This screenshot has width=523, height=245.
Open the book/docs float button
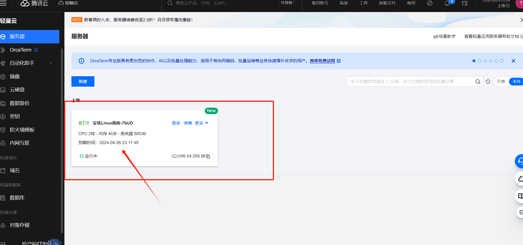(x=520, y=196)
